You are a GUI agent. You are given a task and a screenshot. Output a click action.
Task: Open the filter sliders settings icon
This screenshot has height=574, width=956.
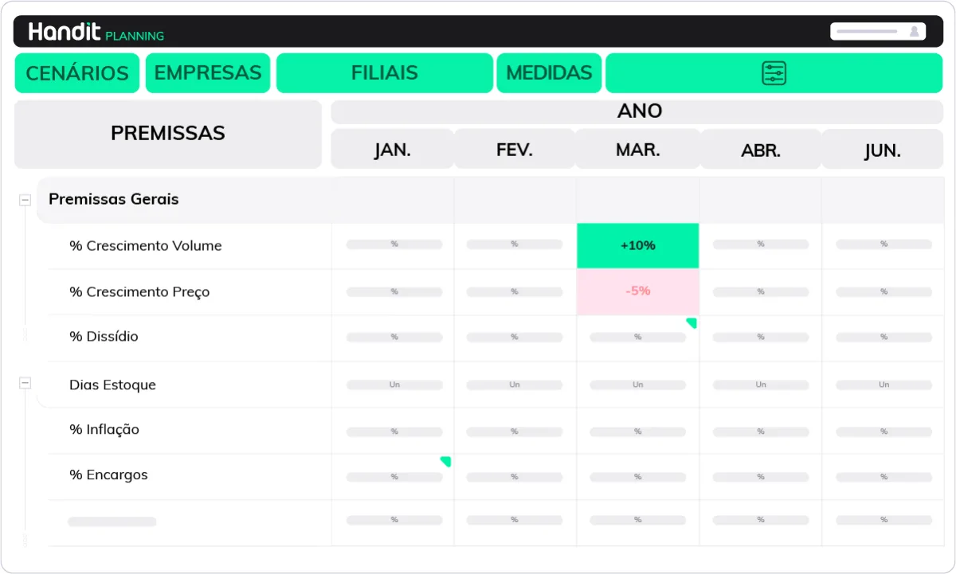click(x=774, y=73)
